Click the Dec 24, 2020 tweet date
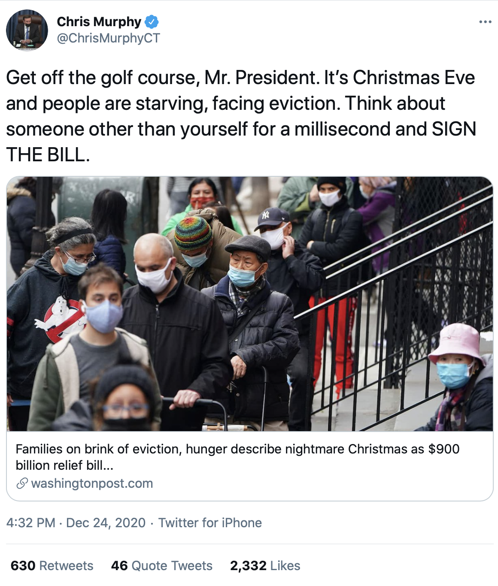 pyautogui.click(x=106, y=523)
